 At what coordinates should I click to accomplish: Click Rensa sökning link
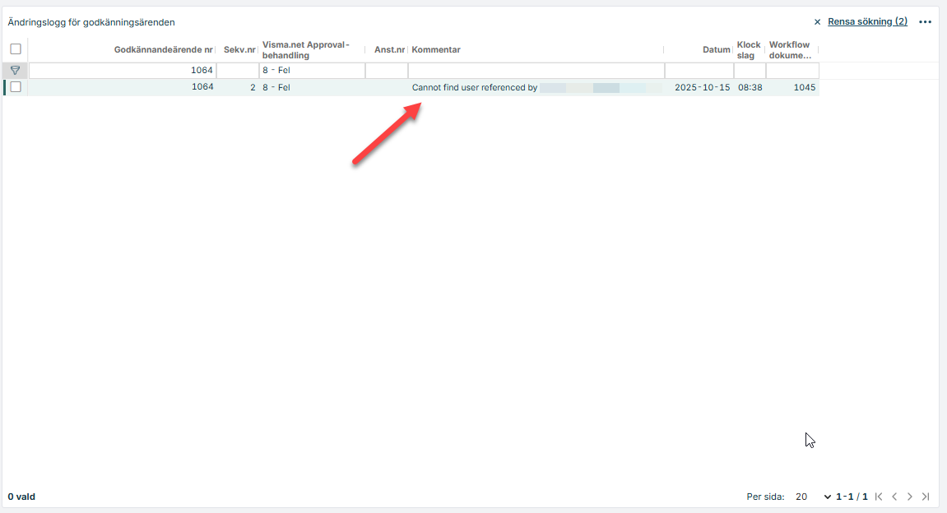(x=867, y=21)
